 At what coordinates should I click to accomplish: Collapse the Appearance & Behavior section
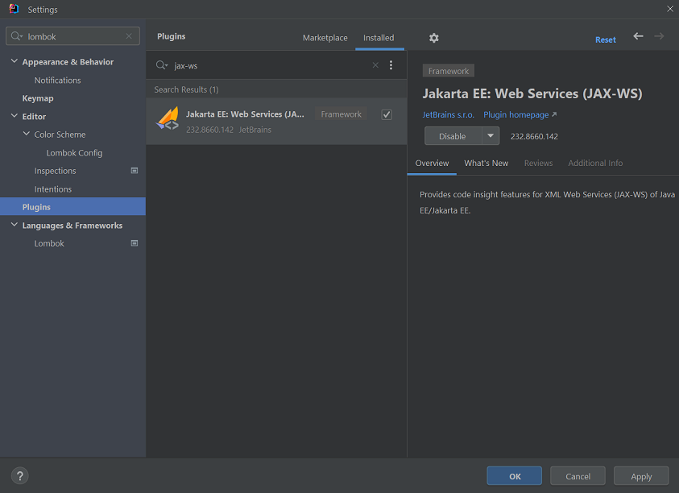click(14, 61)
